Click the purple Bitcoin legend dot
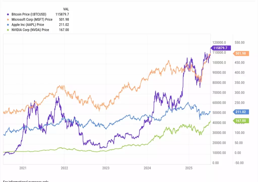This screenshot has width=258, height=182. (x=9, y=14)
